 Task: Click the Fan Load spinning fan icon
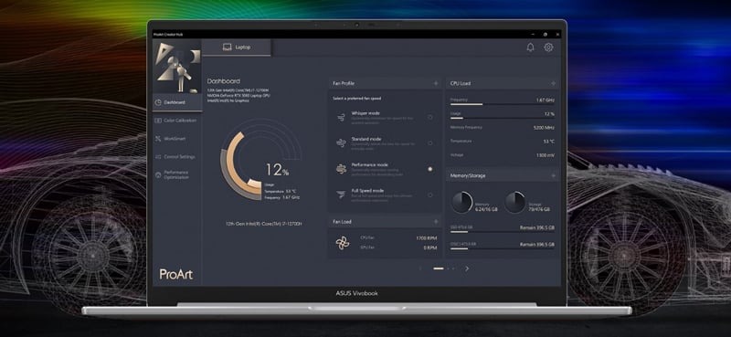pyautogui.click(x=342, y=243)
